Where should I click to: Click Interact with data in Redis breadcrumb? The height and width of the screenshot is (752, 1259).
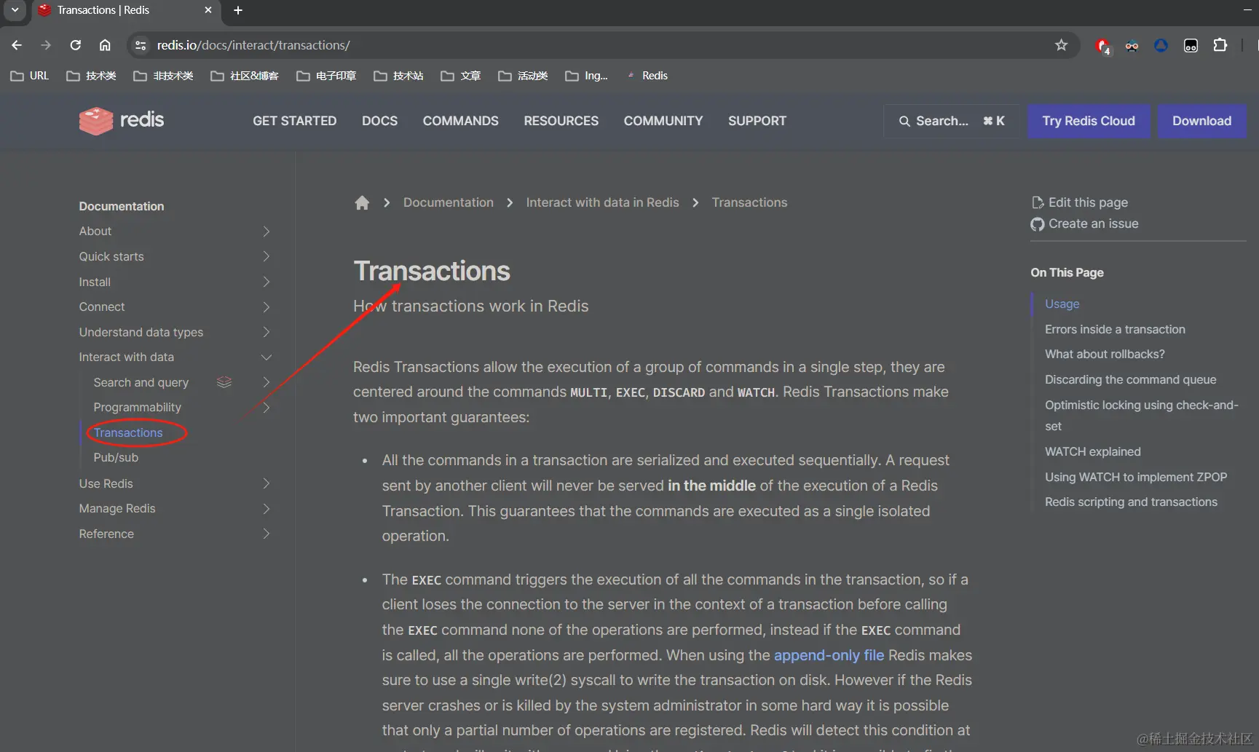pos(602,202)
